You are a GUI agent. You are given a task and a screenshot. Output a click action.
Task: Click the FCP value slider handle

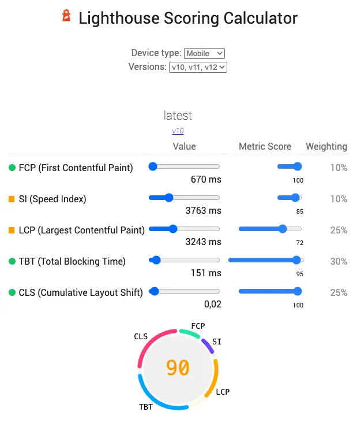153,166
